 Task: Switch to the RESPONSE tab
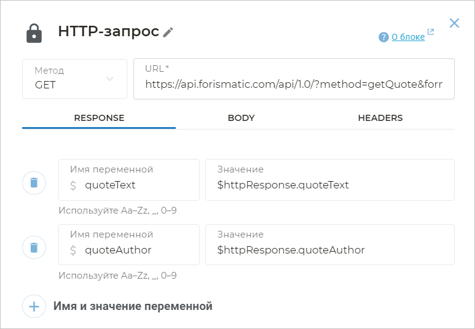[99, 118]
